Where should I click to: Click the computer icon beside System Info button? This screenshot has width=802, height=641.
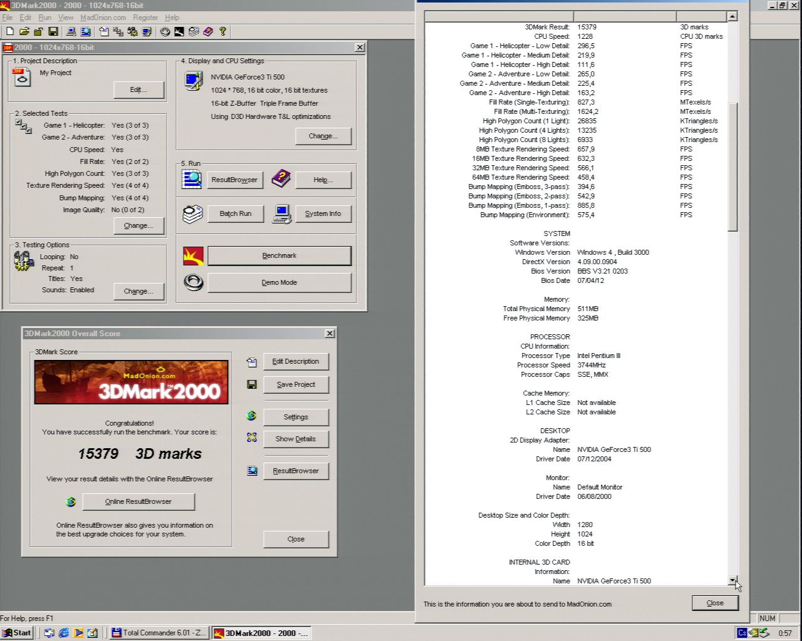(x=283, y=213)
